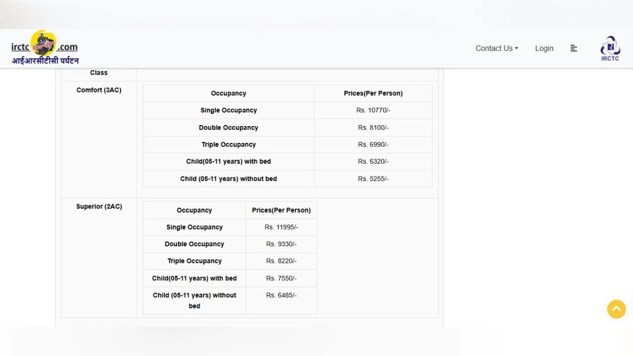Click the Rs. 6990/- triple occupancy price
The image size is (633, 356).
click(x=373, y=144)
